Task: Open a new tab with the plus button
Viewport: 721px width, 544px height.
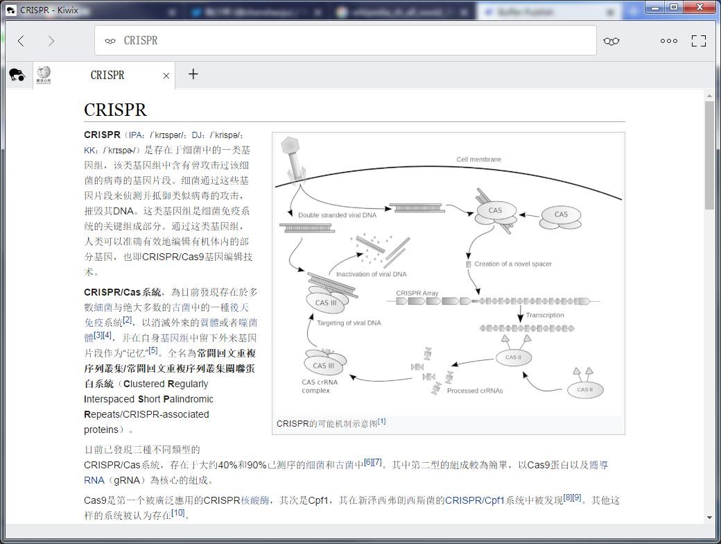Action: click(x=193, y=74)
